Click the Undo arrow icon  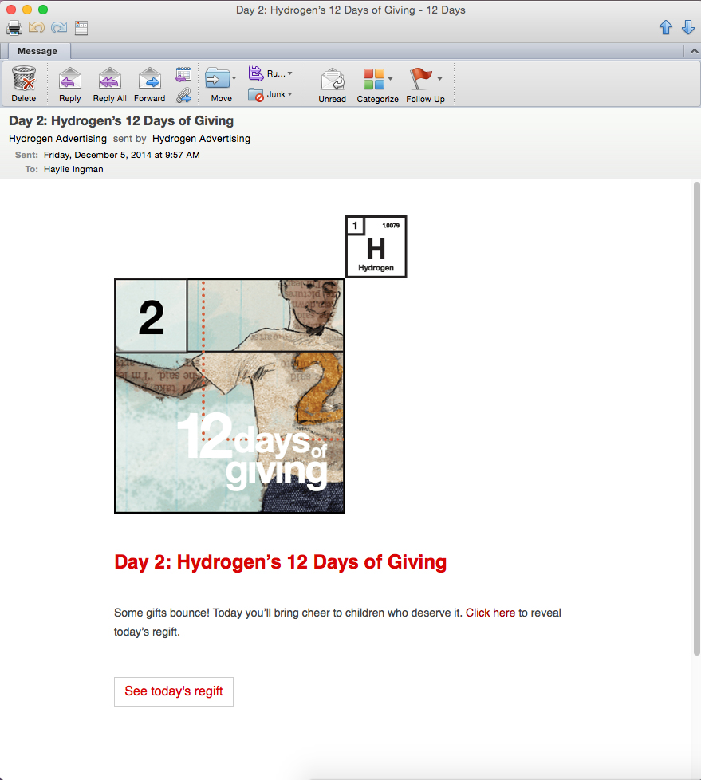(x=37, y=27)
